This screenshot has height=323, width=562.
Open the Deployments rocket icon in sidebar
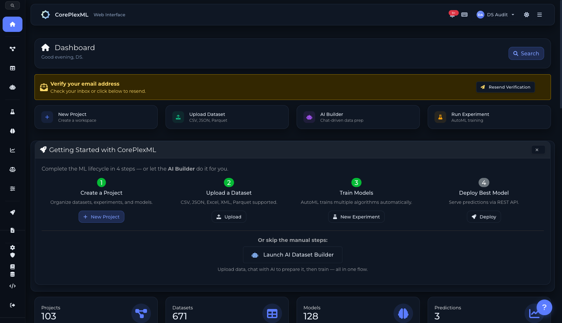pos(12,212)
